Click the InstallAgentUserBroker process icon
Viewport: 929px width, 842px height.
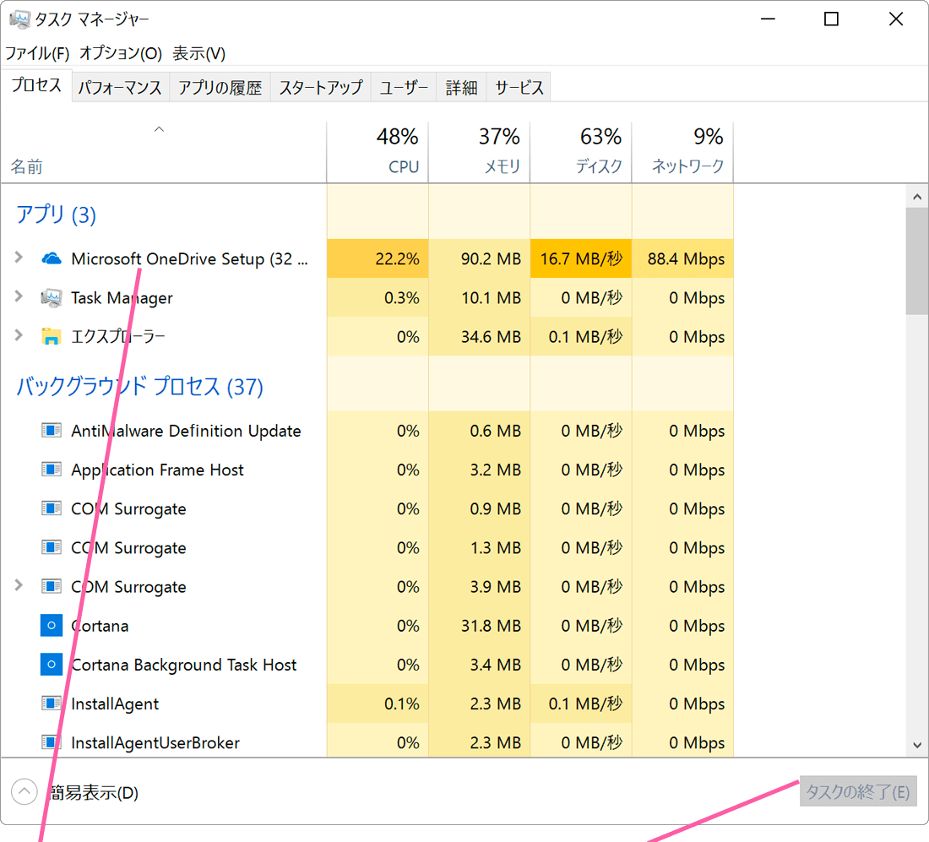click(x=52, y=742)
